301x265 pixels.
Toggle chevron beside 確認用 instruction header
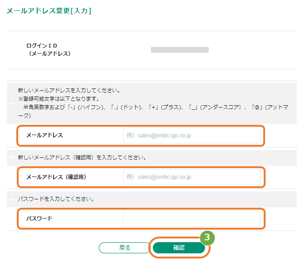click(13, 157)
